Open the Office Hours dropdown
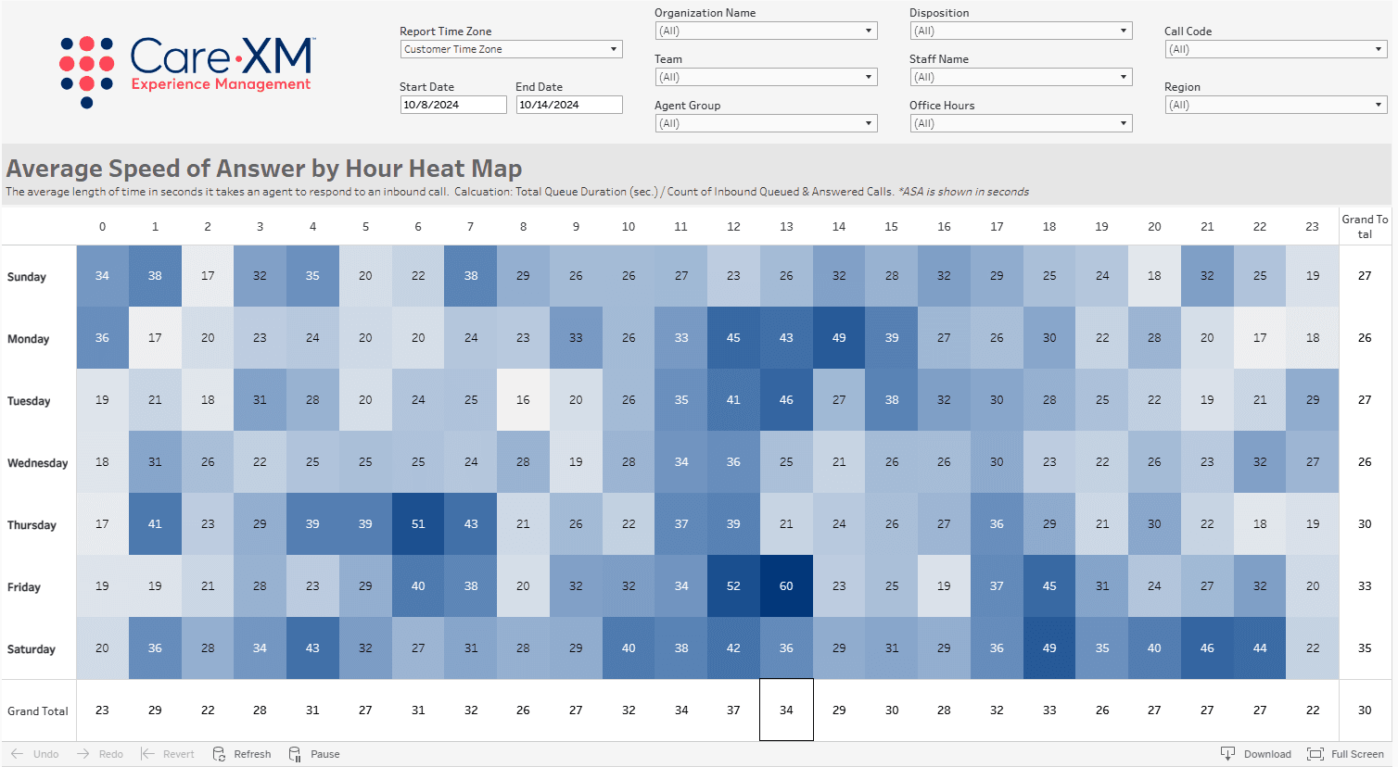Viewport: 1398px width, 767px height. pos(1123,122)
